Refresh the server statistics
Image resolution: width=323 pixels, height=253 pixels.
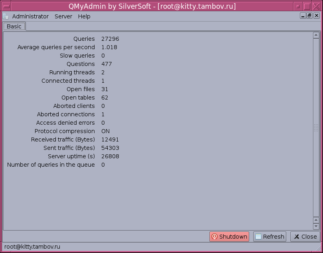[270, 237]
